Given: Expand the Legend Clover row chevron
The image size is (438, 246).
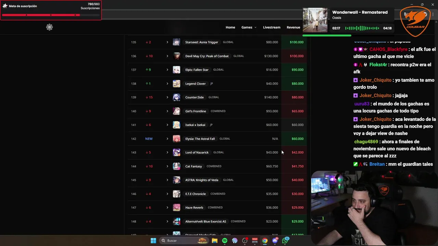Looking at the screenshot, I should [167, 84].
